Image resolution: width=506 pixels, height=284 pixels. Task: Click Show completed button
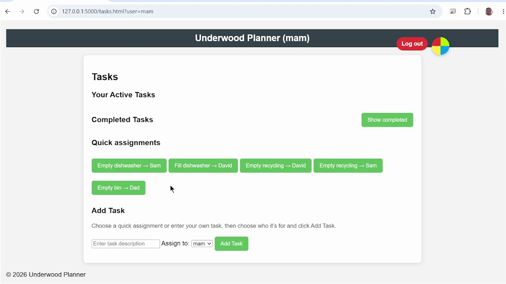pos(387,120)
